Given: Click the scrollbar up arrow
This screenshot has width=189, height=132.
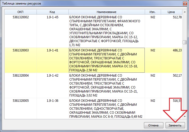Looking at the screenshot, I should (x=185, y=12).
